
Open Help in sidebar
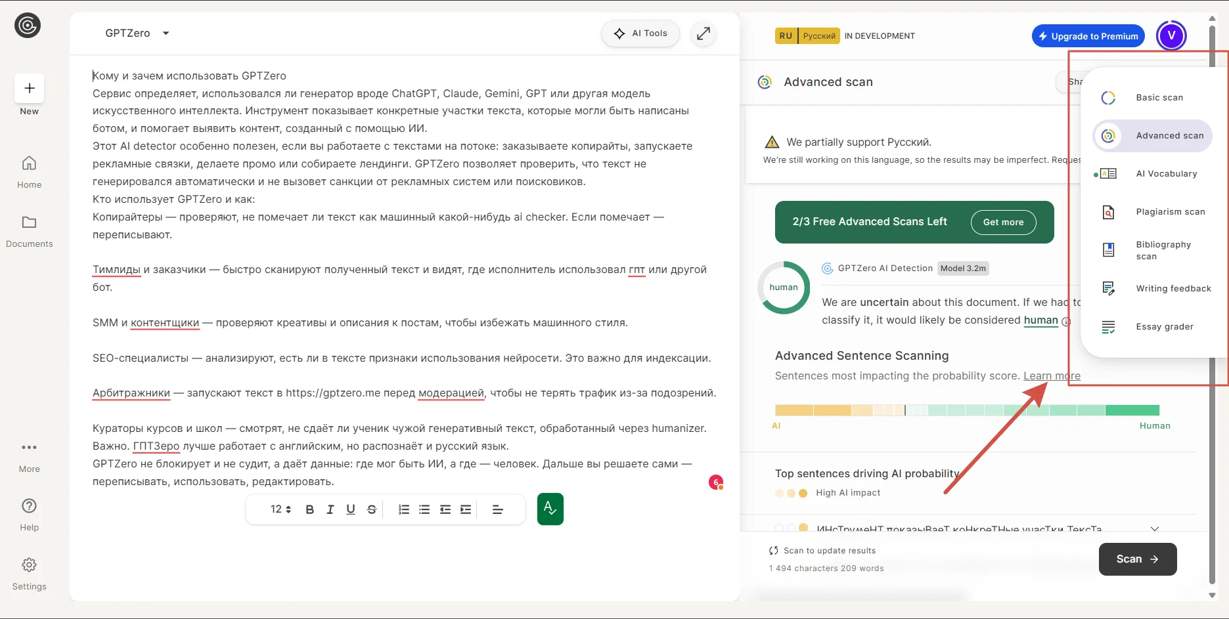[x=29, y=515]
